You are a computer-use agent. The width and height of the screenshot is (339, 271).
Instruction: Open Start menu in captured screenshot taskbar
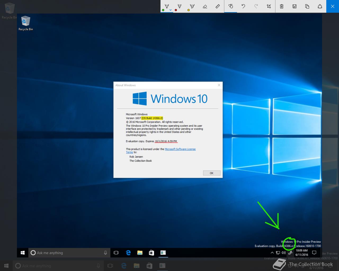click(x=23, y=253)
